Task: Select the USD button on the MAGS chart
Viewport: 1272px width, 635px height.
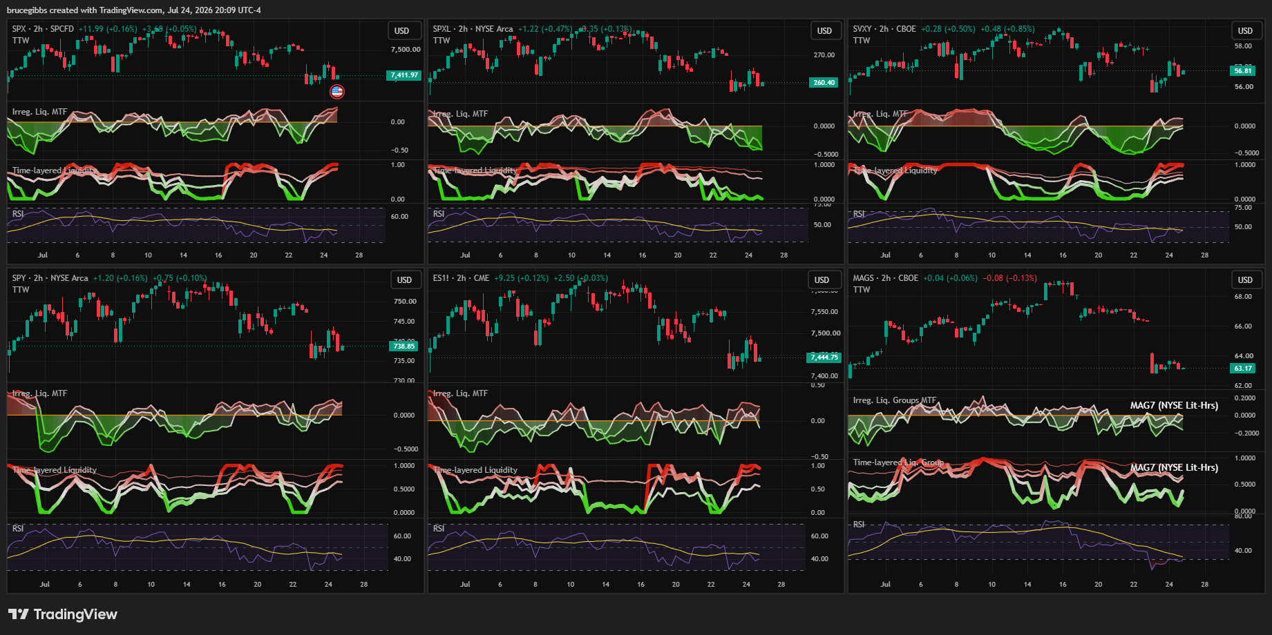Action: [1245, 280]
